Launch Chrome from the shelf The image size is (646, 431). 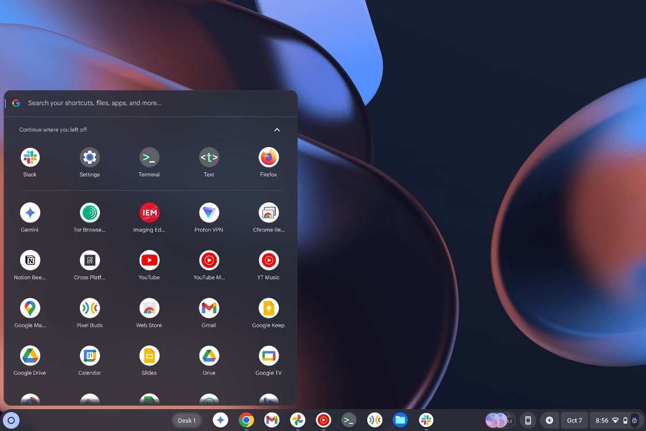246,420
